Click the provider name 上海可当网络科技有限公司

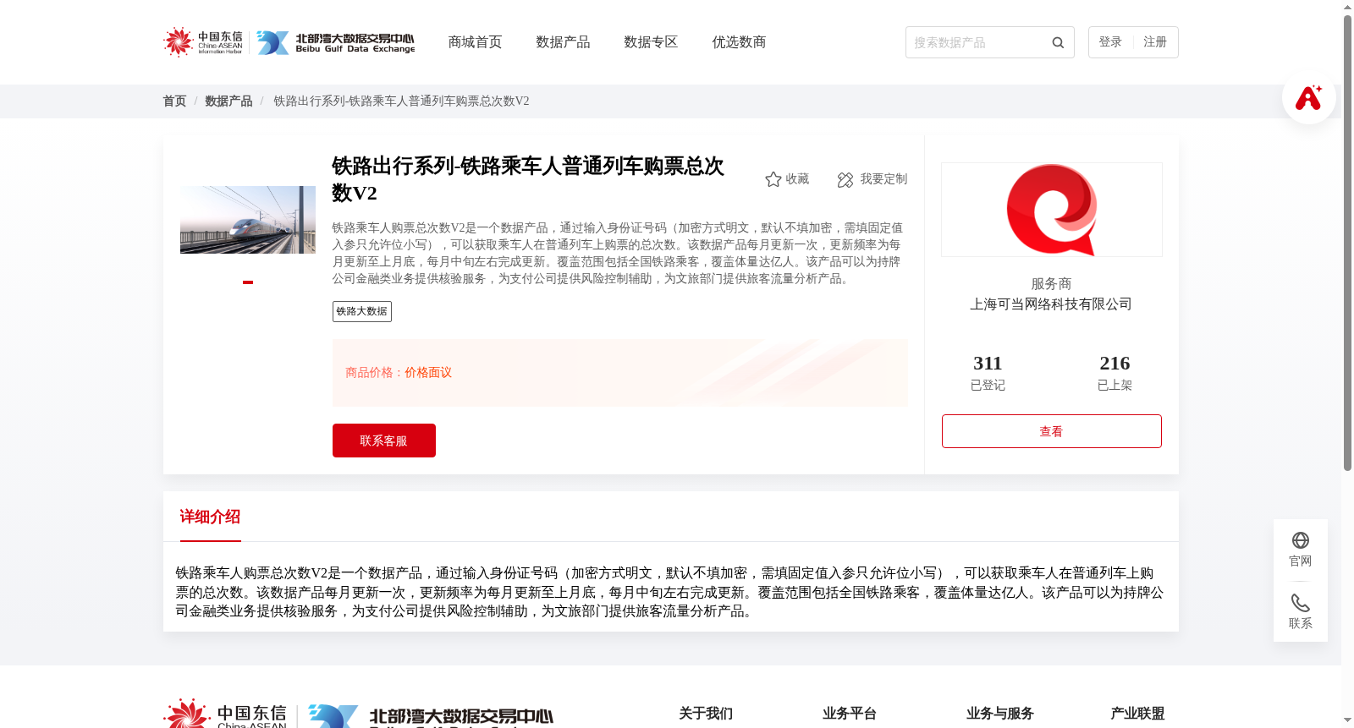(1051, 304)
